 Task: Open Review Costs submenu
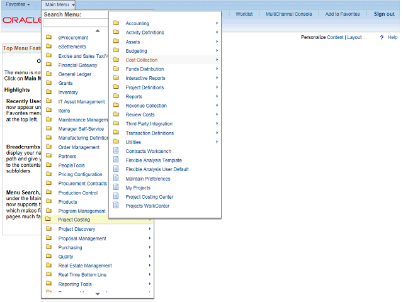click(x=140, y=115)
